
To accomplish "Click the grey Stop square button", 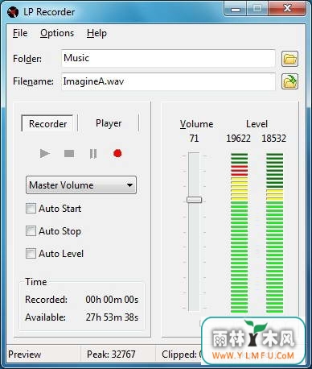I will (x=69, y=154).
